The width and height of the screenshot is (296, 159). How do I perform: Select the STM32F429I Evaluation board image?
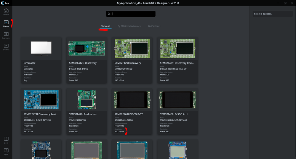tap(87, 100)
